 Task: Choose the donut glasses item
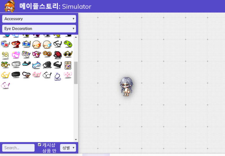[47, 54]
